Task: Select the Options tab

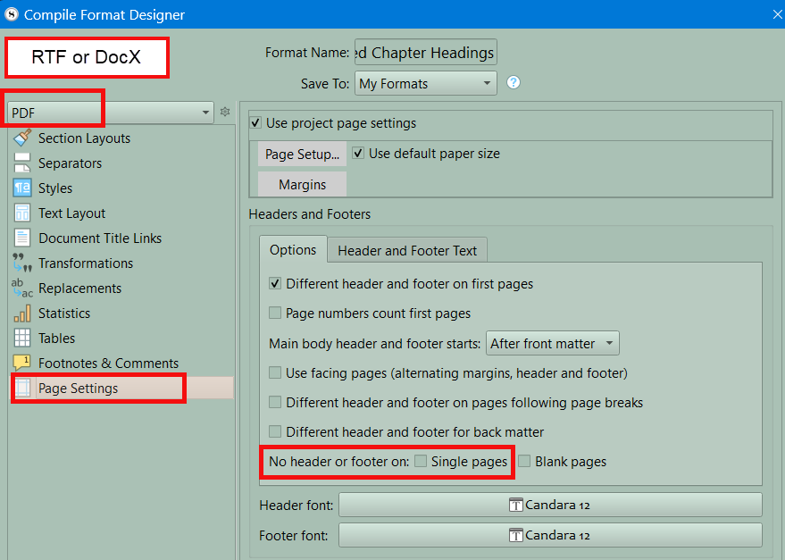Action: (293, 250)
